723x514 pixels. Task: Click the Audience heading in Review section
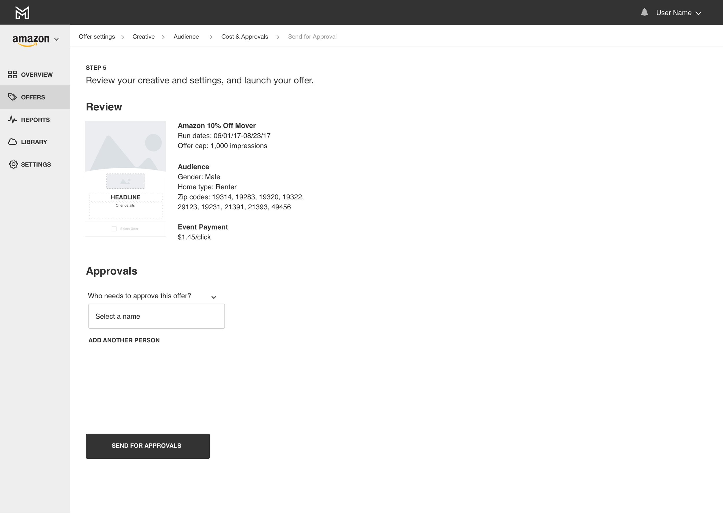pos(193,167)
